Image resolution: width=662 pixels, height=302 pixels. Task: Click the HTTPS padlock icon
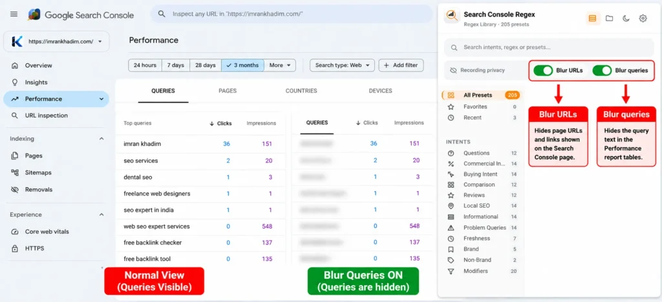[x=15, y=248]
